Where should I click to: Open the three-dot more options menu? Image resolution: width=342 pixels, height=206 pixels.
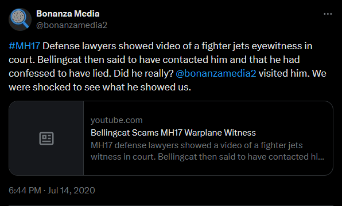328,14
